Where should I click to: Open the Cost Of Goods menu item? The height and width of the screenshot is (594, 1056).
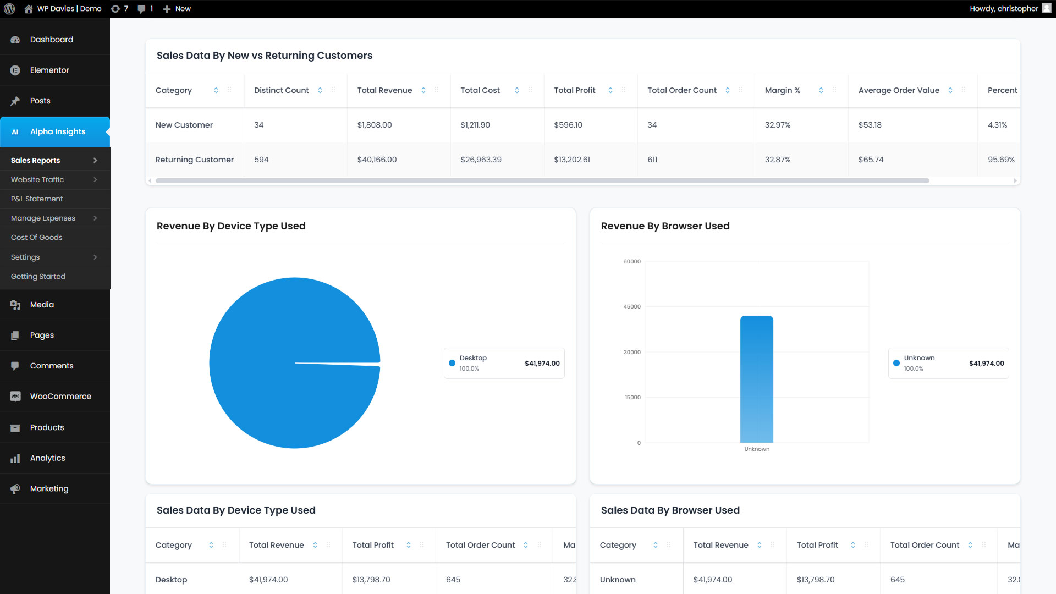click(x=37, y=238)
